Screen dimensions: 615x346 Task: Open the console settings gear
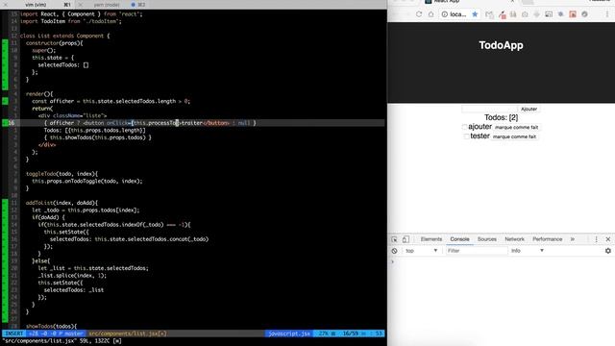[x=608, y=251]
